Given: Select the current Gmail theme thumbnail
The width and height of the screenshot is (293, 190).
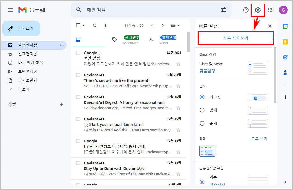Looking at the screenshot, I should (x=207, y=151).
